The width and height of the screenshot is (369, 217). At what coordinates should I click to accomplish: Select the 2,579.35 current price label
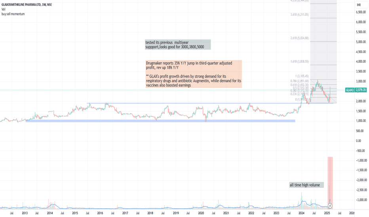pyautogui.click(x=361, y=90)
